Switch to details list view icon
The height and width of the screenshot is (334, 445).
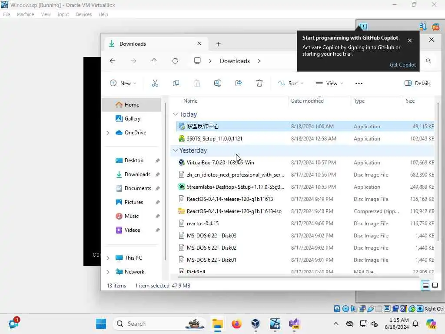pos(426,285)
